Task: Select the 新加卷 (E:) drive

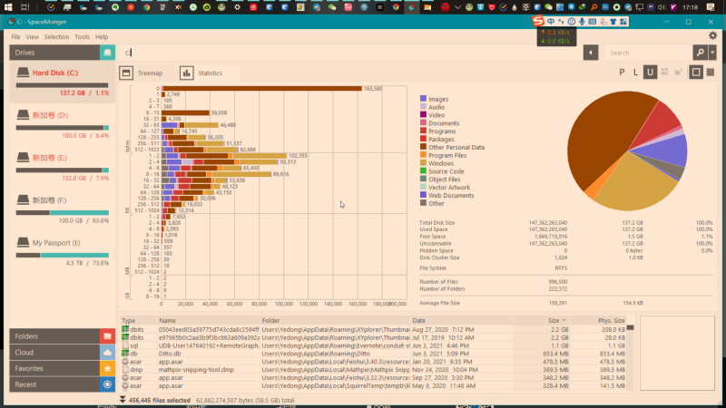Action: point(62,168)
